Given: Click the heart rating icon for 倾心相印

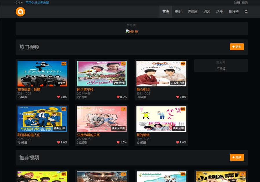Looking at the screenshot, I should (x=177, y=97).
